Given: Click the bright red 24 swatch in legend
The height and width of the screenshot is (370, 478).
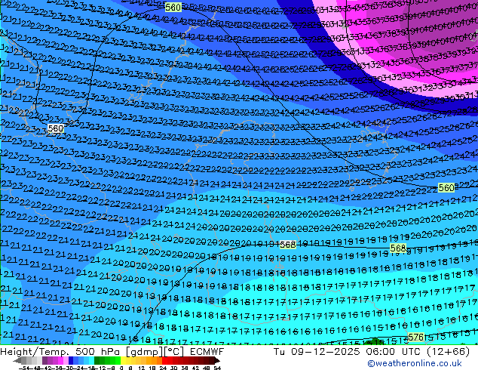Looking at the screenshot, I should (164, 360).
